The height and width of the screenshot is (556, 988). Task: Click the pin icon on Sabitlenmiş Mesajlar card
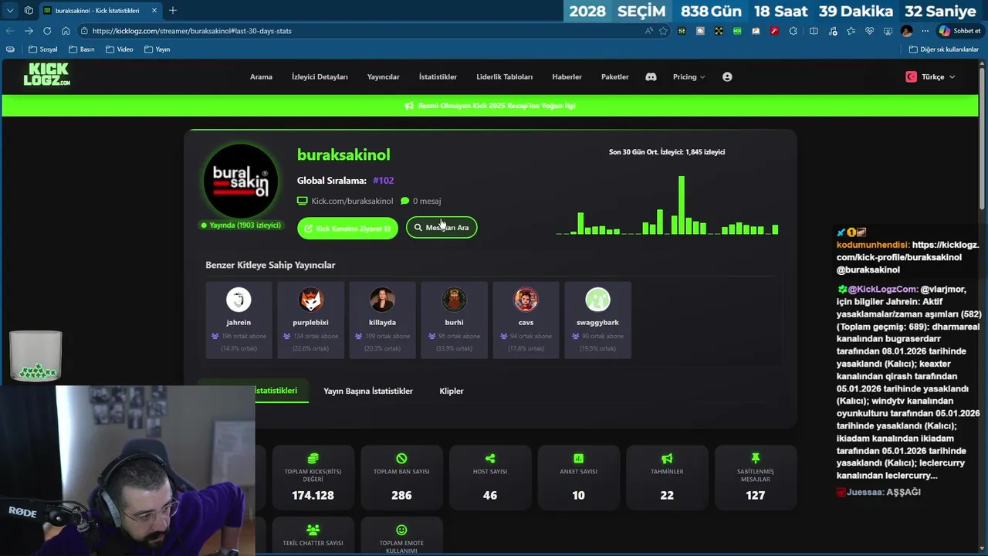pyautogui.click(x=756, y=459)
